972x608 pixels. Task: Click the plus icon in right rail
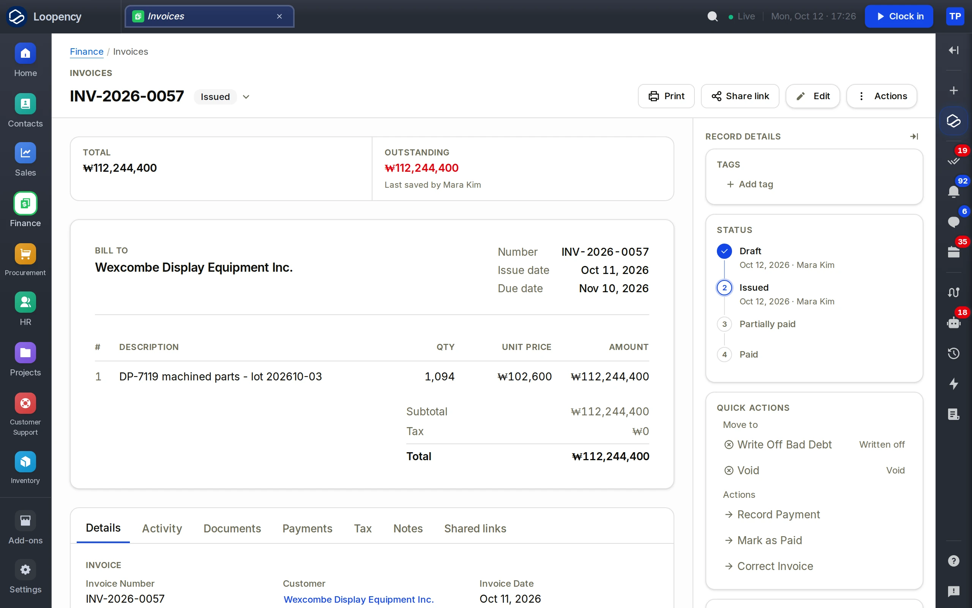tap(953, 90)
